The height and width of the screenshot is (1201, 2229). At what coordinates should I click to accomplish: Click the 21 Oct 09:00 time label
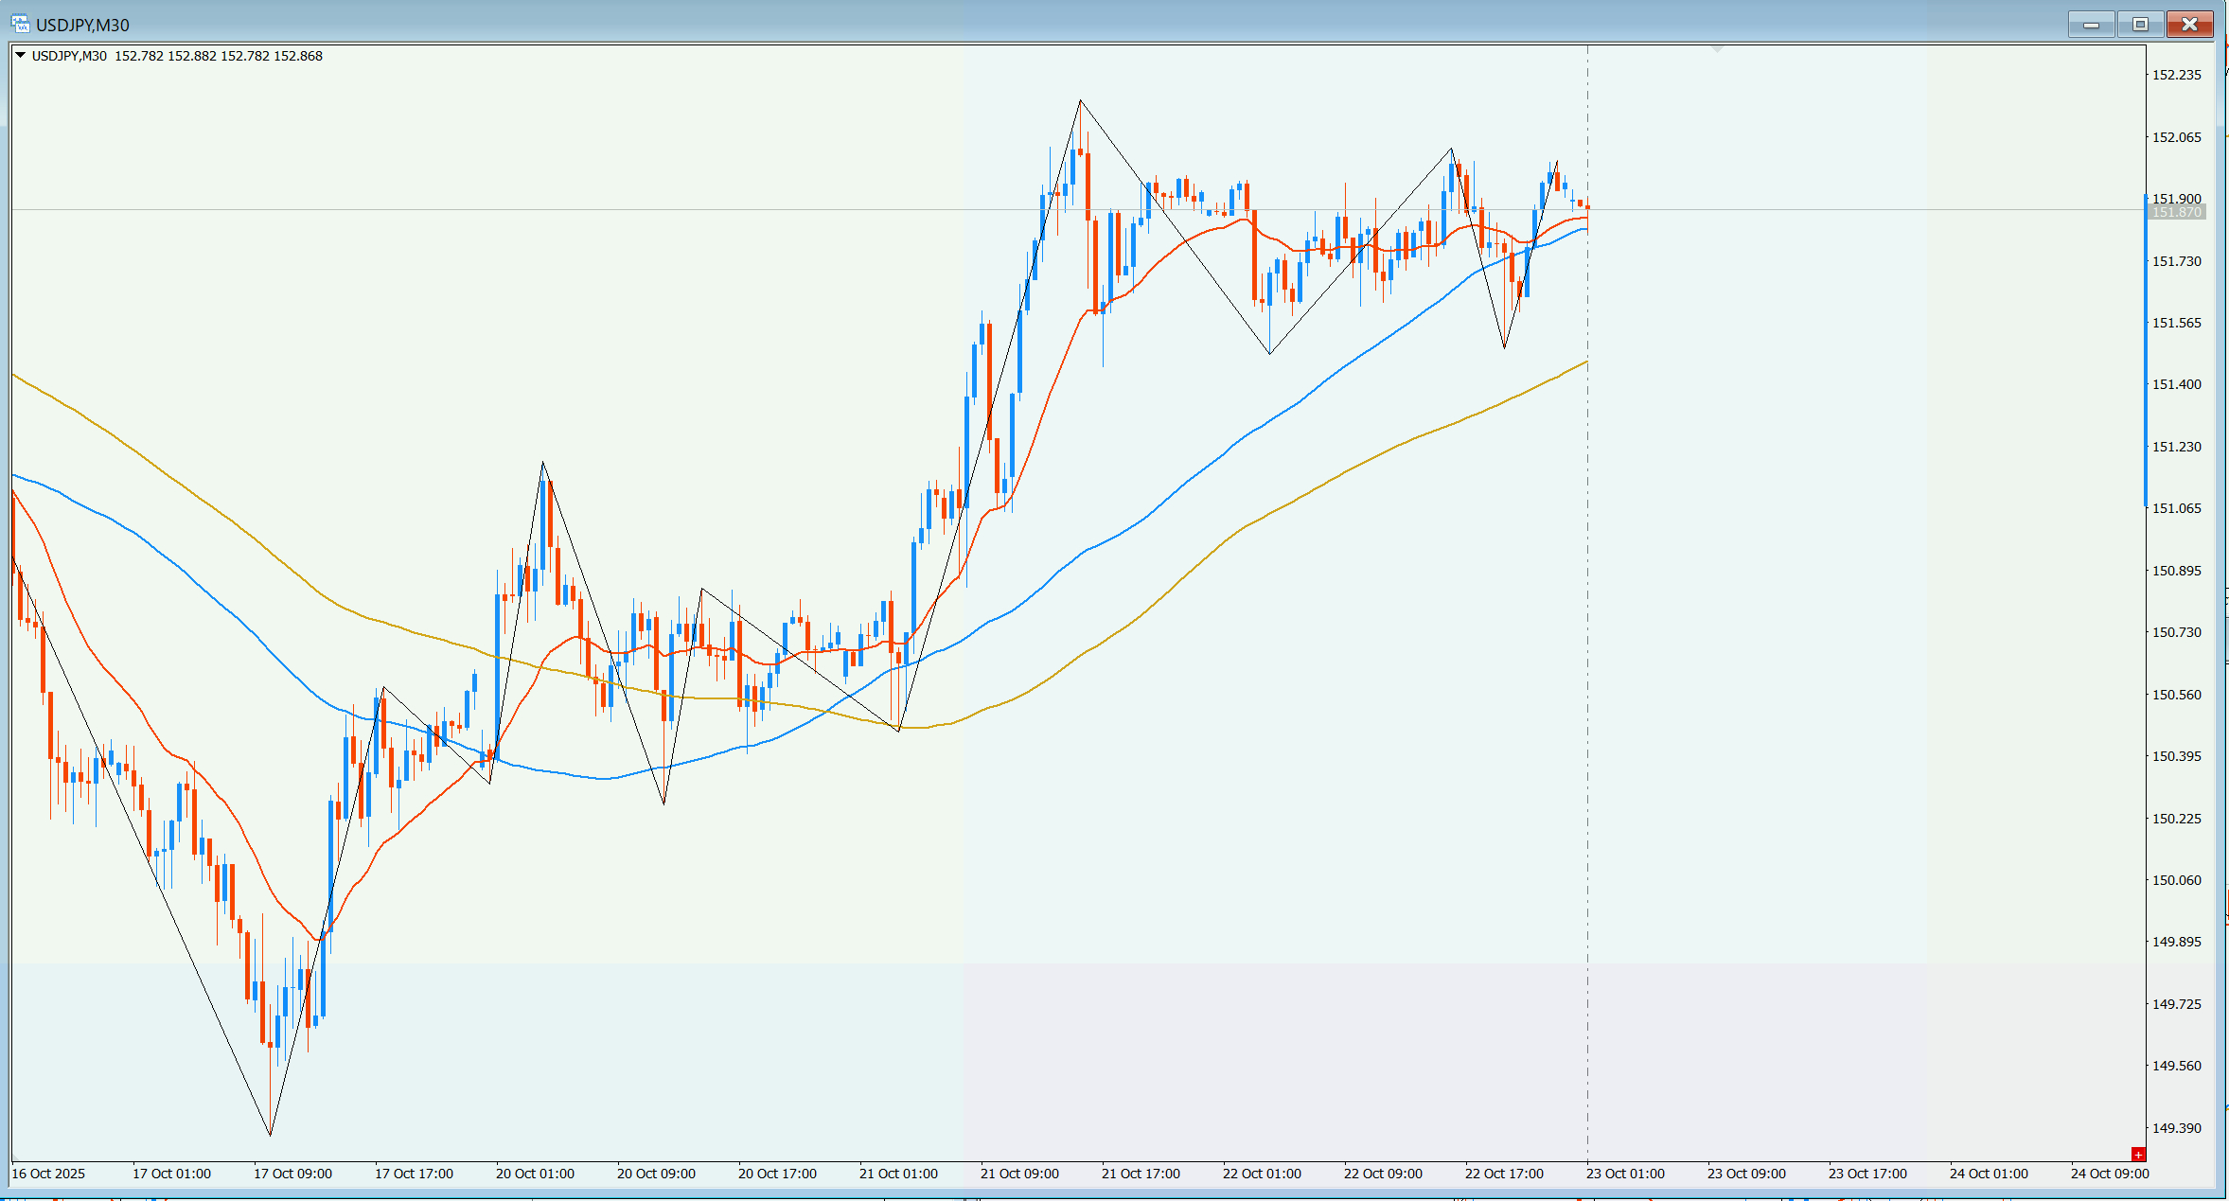[x=1019, y=1174]
